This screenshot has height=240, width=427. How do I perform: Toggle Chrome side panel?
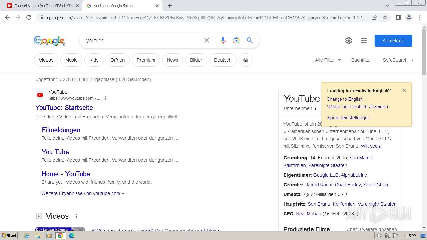tap(398, 17)
